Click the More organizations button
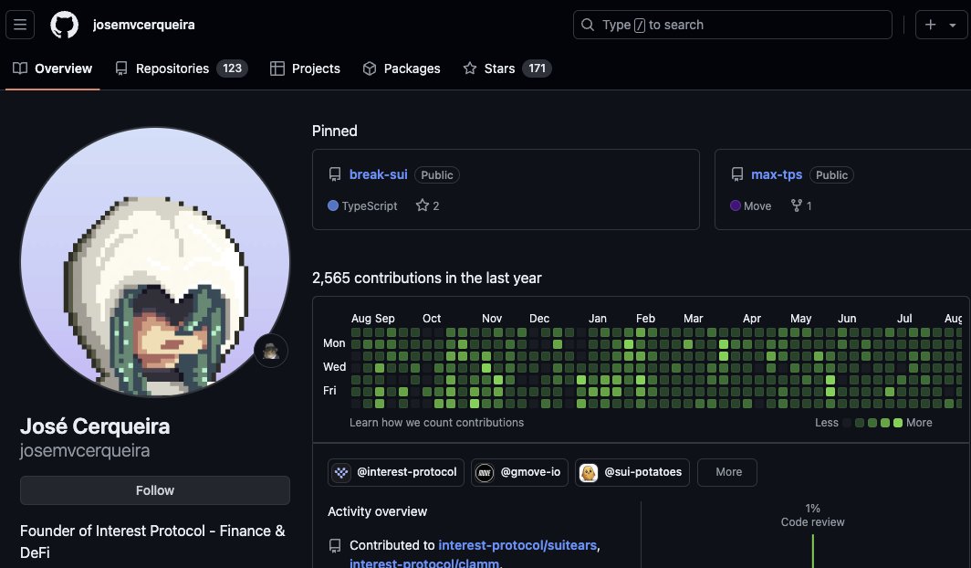 point(727,472)
